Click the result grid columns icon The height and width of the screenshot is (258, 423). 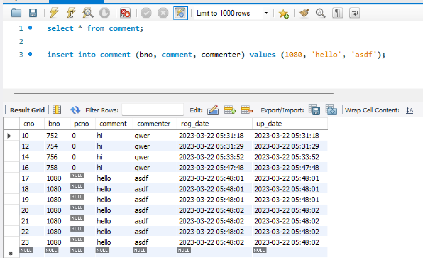[57, 110]
